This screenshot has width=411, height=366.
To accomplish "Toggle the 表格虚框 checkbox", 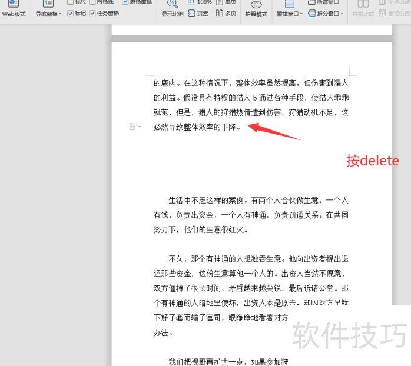I will [x=125, y=2].
